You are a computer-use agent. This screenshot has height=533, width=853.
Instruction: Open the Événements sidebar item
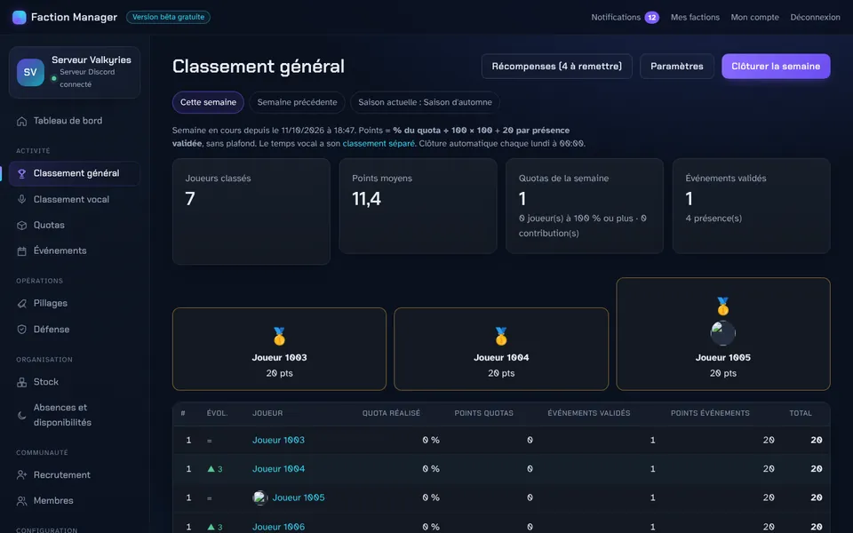point(75,251)
